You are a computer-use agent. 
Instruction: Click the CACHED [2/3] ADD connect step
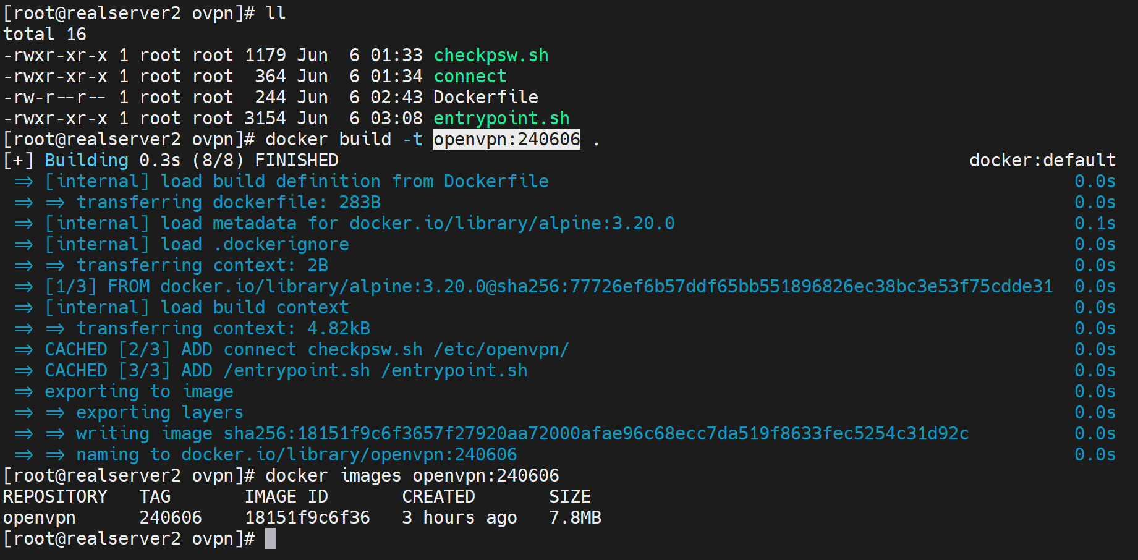[307, 349]
